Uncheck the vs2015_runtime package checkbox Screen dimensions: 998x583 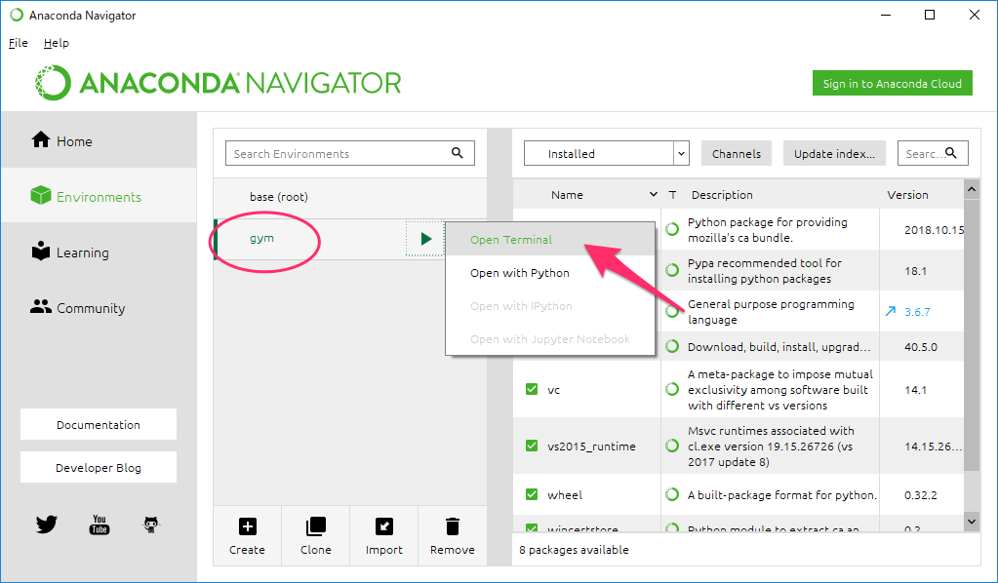point(532,446)
